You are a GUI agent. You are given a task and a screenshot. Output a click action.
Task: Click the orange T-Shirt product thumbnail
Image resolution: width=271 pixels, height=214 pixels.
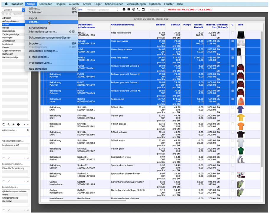pyautogui.click(x=240, y=126)
